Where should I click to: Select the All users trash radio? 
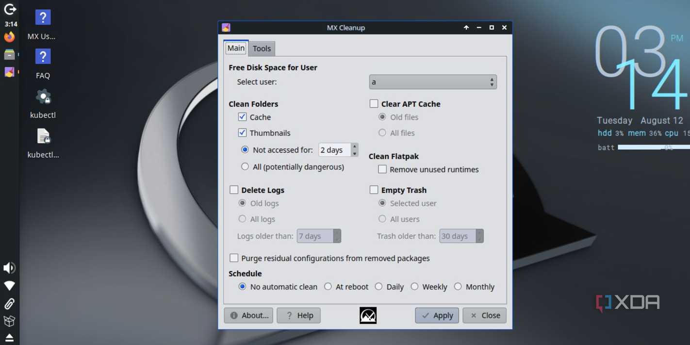coord(382,219)
